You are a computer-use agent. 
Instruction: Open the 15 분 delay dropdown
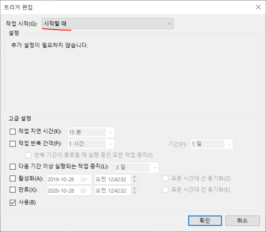[91, 132]
